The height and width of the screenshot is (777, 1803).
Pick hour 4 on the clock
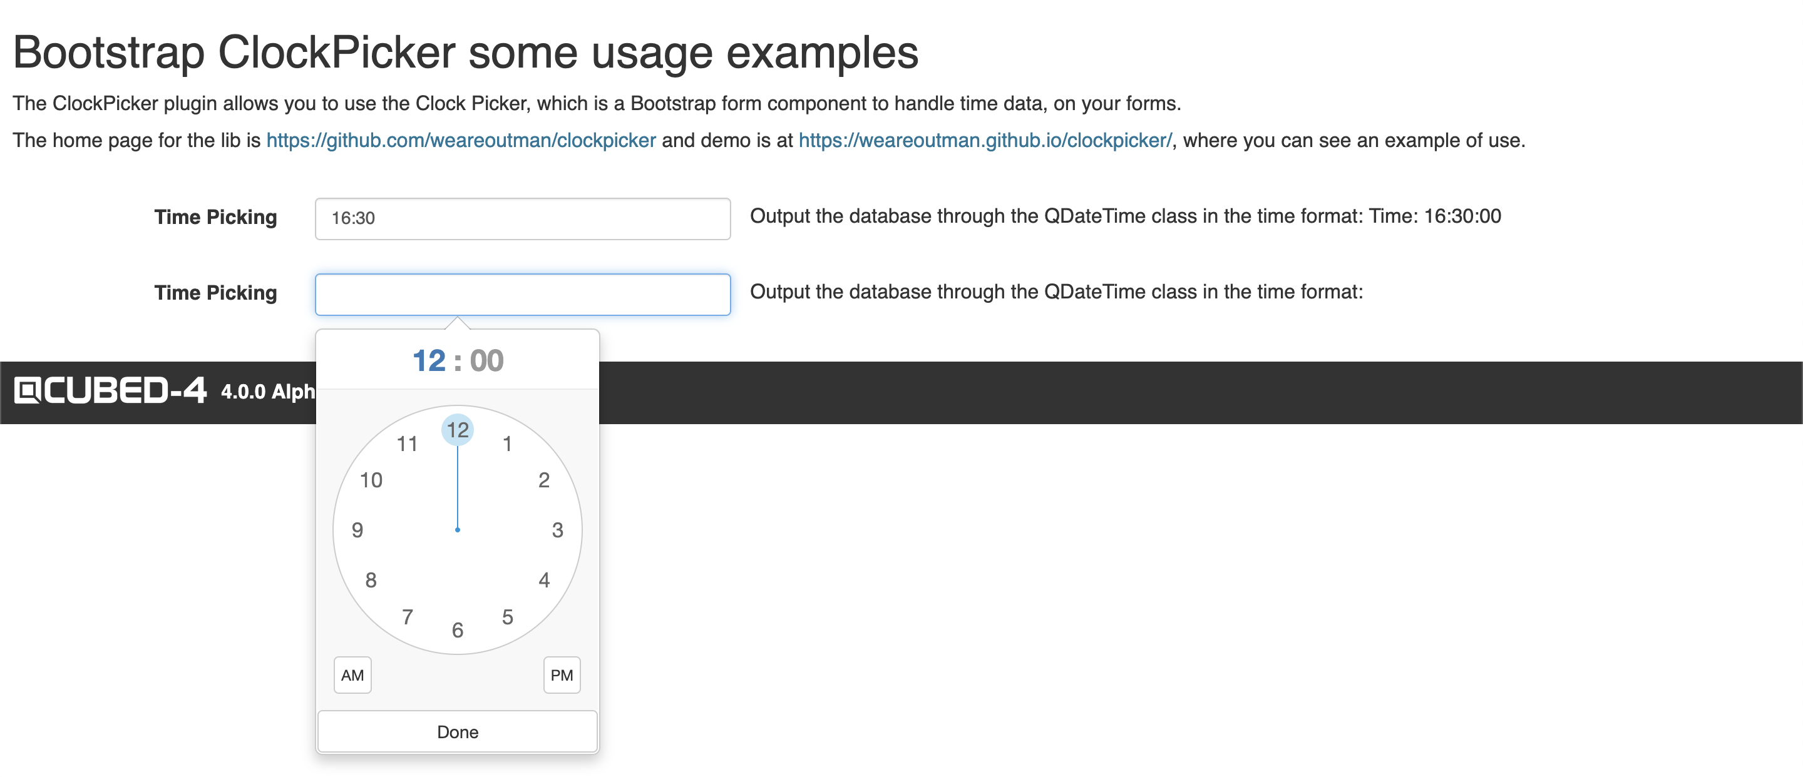pyautogui.click(x=544, y=580)
